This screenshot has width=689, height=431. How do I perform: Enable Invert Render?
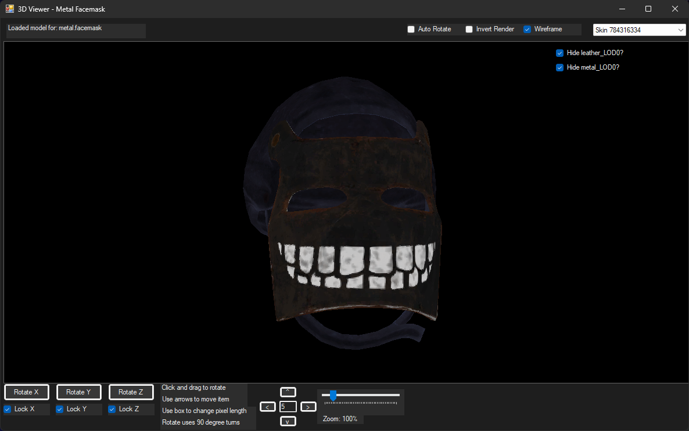point(469,28)
